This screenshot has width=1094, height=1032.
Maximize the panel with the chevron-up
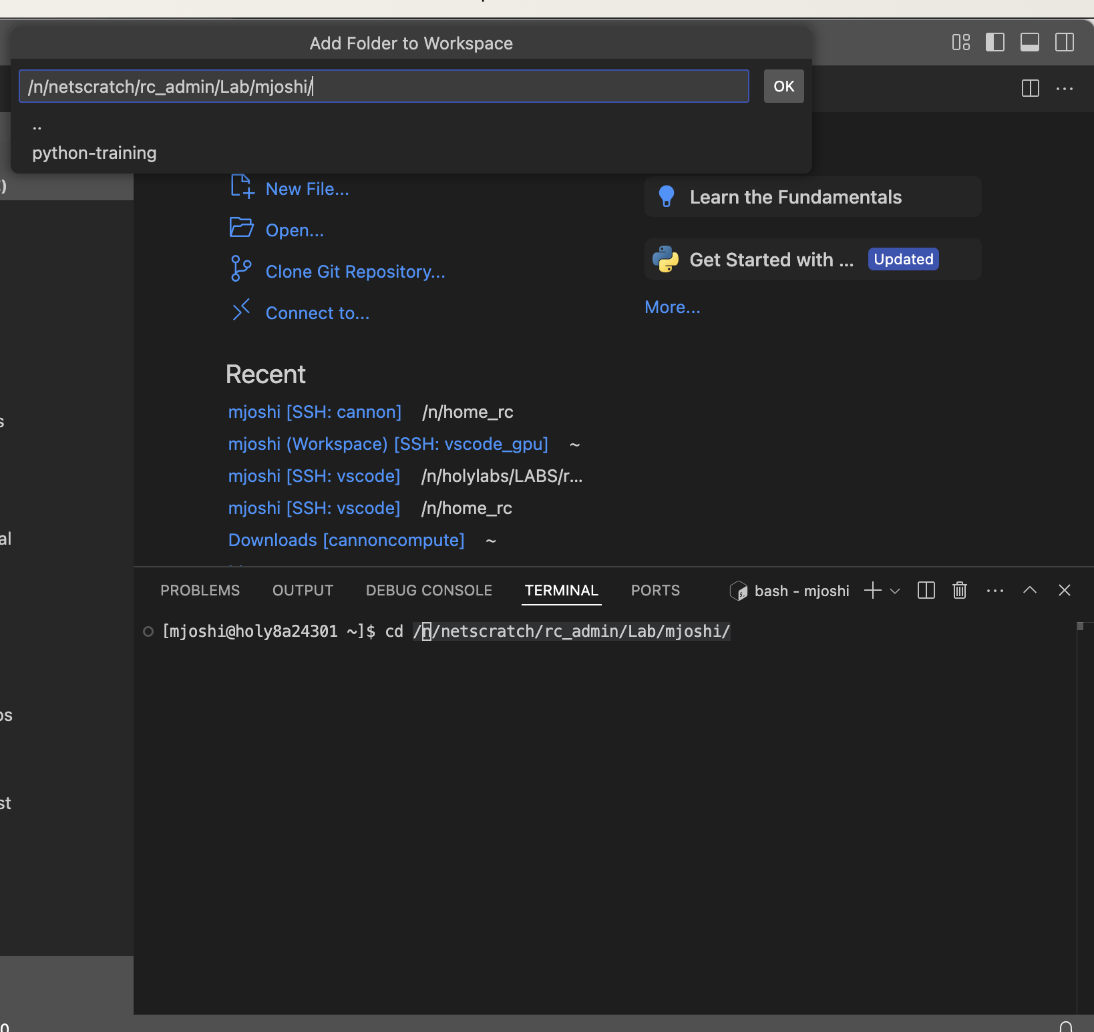point(1029,590)
